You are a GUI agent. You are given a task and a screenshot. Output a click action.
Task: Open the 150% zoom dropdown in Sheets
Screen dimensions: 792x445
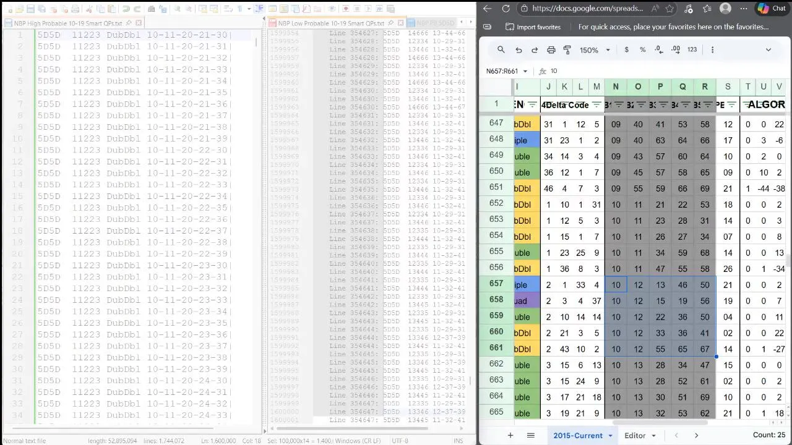[x=595, y=50]
